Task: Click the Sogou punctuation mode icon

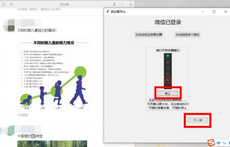Action: (225, 143)
